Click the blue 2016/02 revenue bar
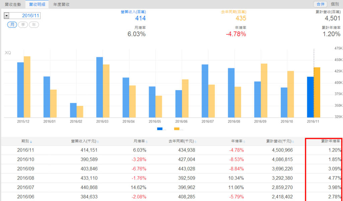This screenshot has width=343, height=201. (x=73, y=110)
